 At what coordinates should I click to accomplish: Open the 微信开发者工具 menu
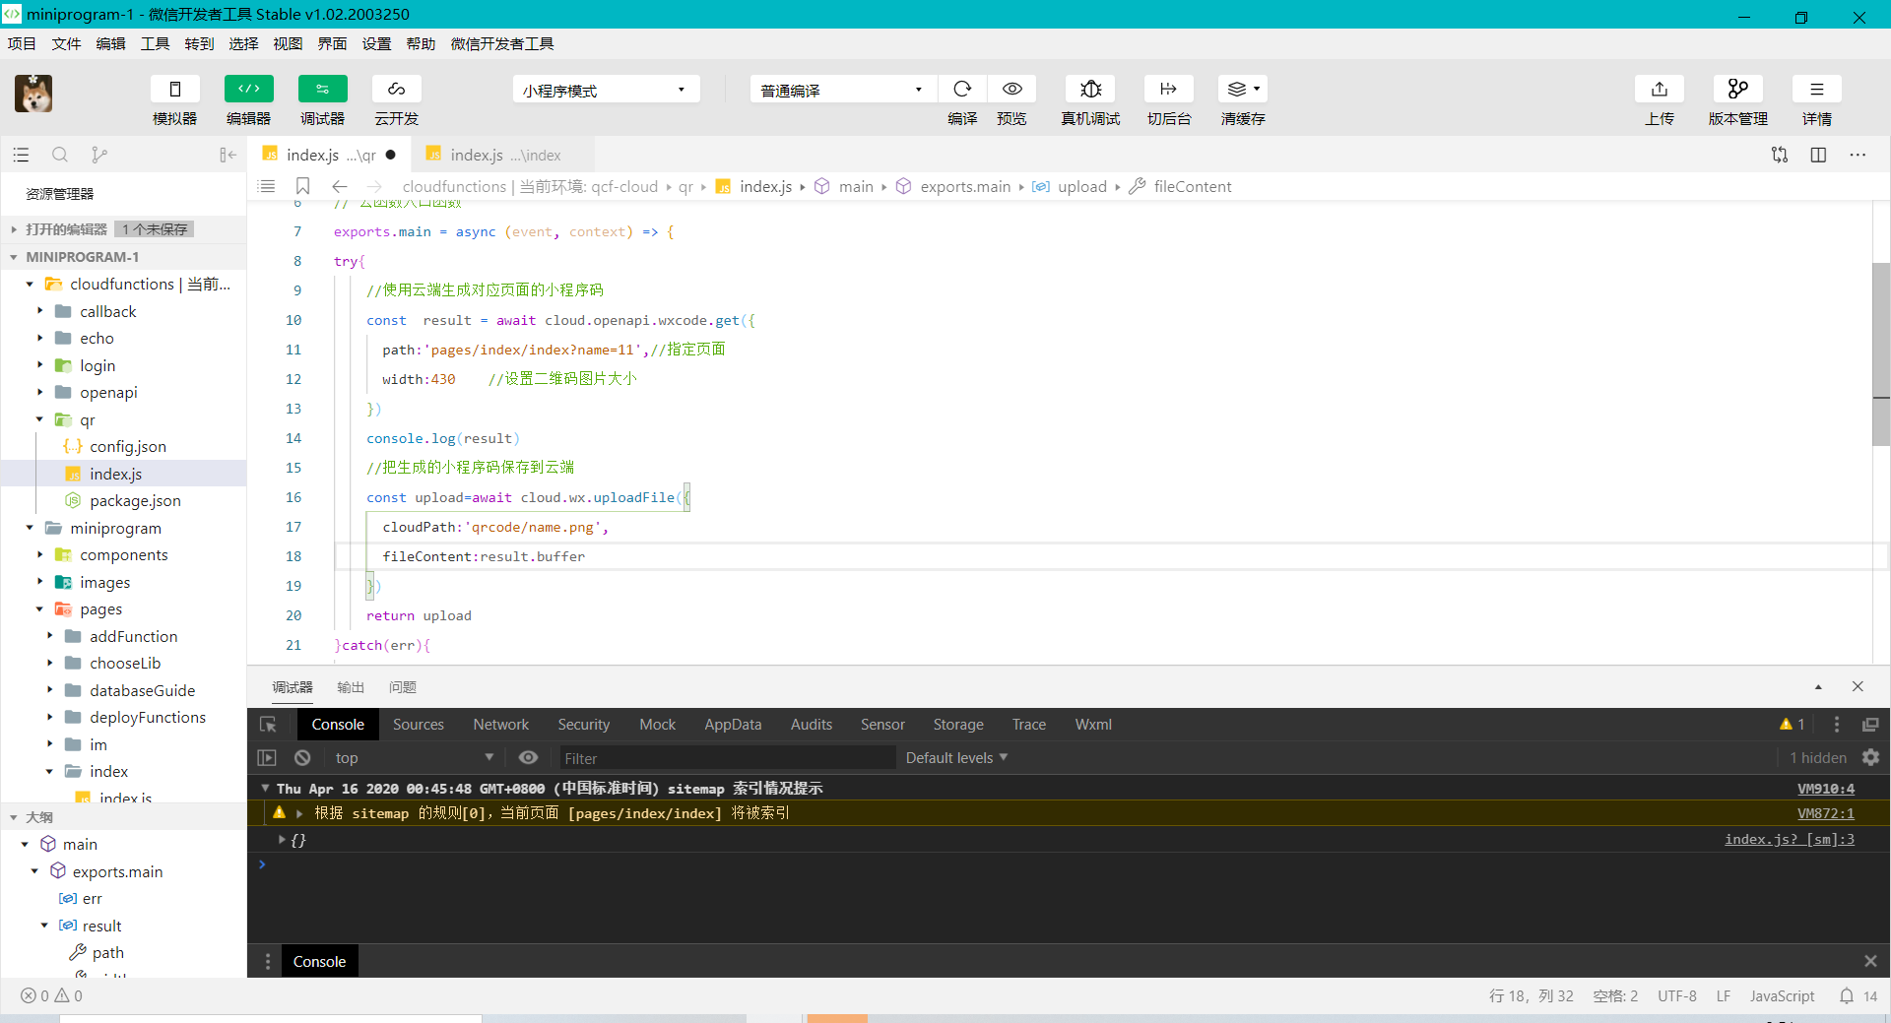click(x=502, y=43)
